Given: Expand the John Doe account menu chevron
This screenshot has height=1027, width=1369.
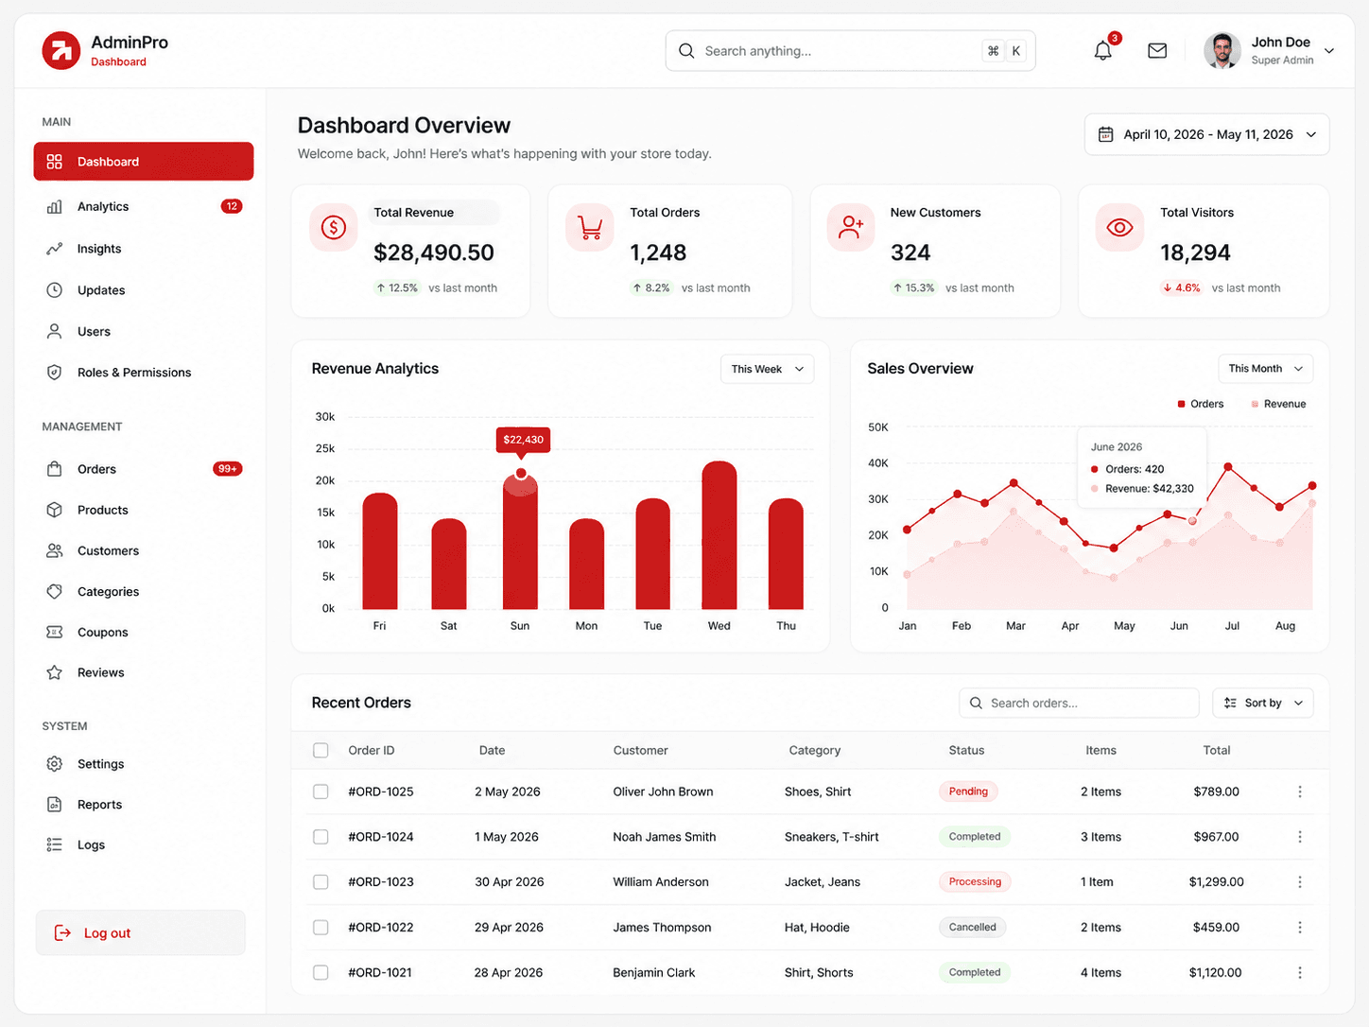Looking at the screenshot, I should click(x=1329, y=51).
